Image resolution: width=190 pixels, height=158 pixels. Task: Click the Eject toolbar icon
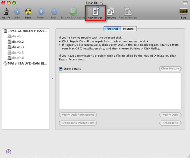[x=54, y=12]
